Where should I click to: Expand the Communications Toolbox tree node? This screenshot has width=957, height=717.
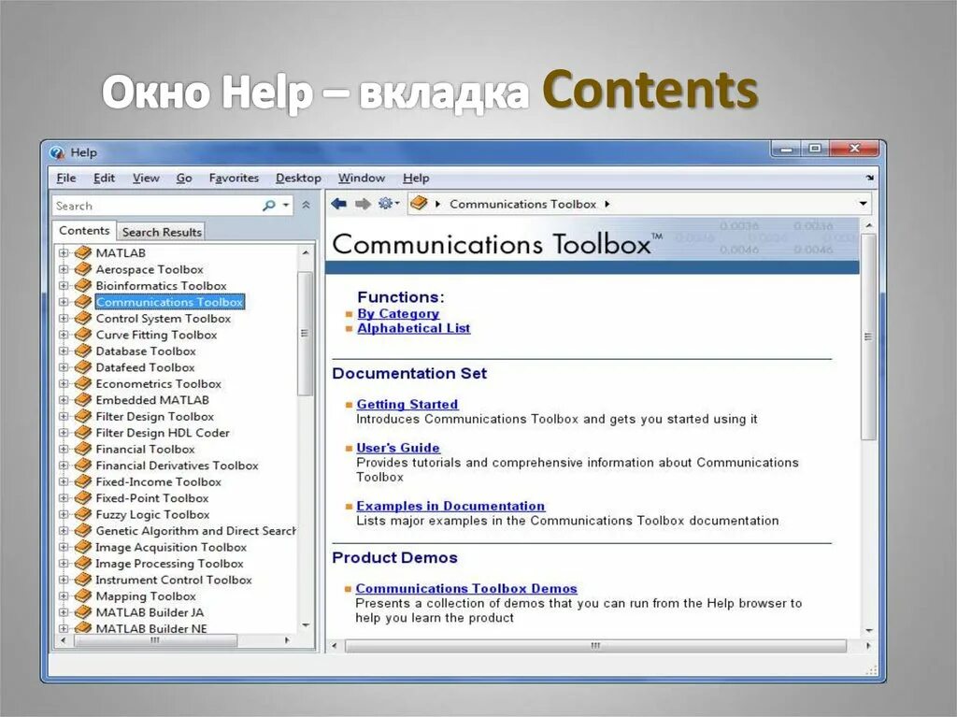pyautogui.click(x=64, y=302)
